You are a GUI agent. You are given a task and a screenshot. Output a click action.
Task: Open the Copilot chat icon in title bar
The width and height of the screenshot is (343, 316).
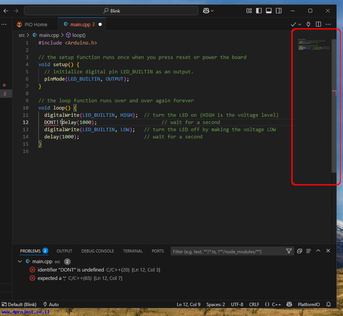[x=206, y=11]
